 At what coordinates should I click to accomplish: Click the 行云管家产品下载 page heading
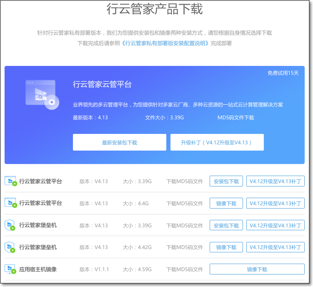tap(155, 9)
